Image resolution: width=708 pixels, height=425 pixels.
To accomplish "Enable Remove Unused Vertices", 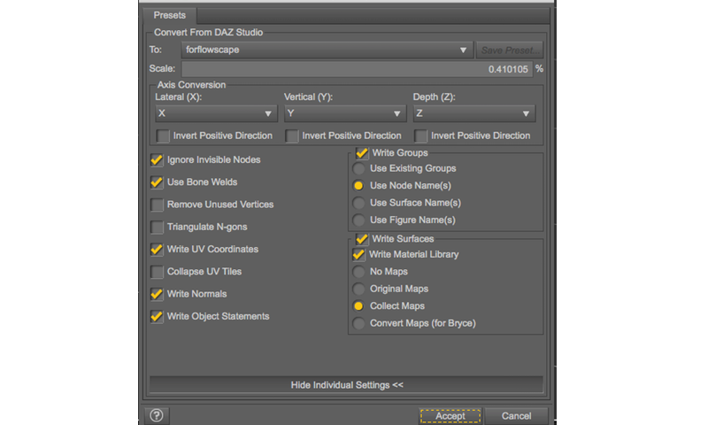I will click(x=158, y=205).
